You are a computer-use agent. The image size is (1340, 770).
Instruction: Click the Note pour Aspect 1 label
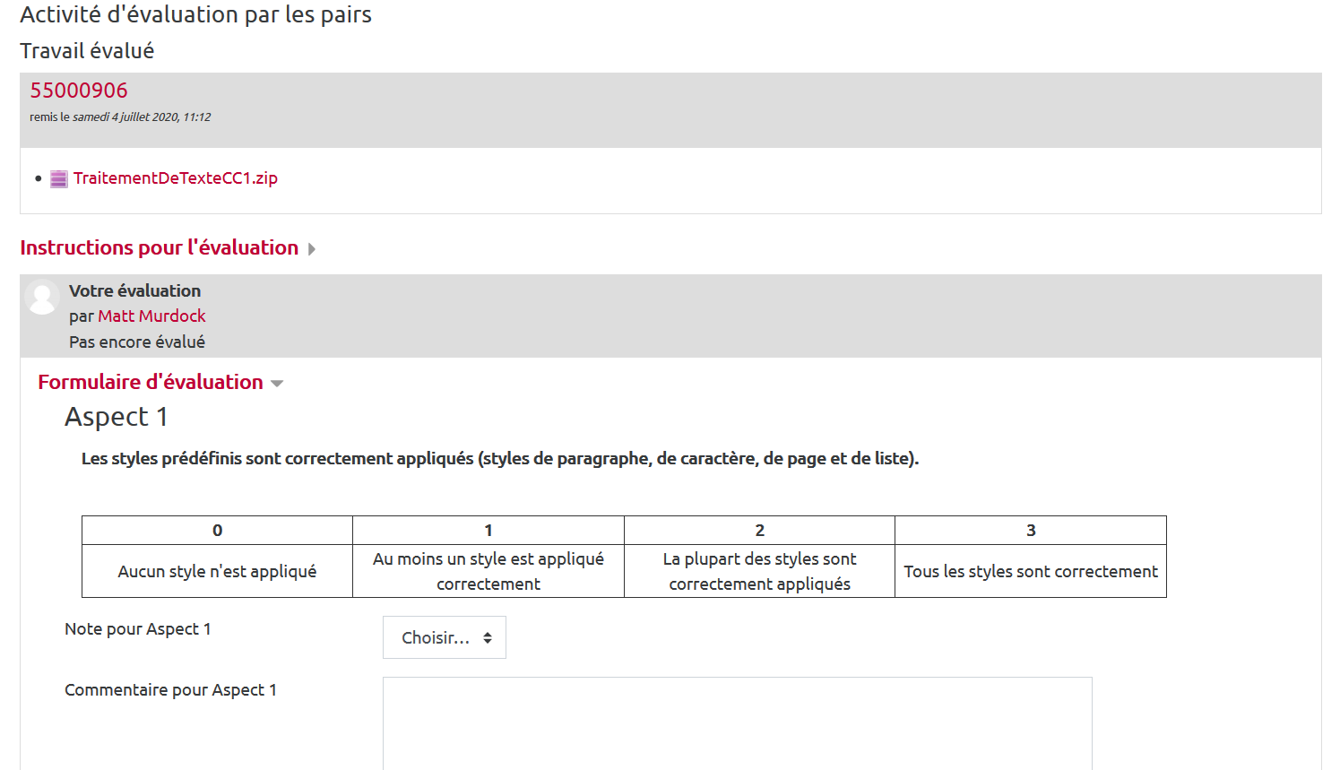click(x=138, y=629)
